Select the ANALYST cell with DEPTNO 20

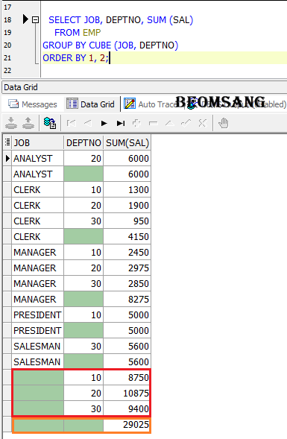[37, 159]
